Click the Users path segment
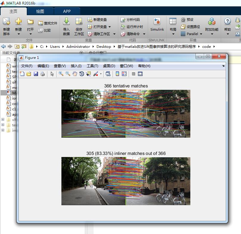 (x=55, y=46)
